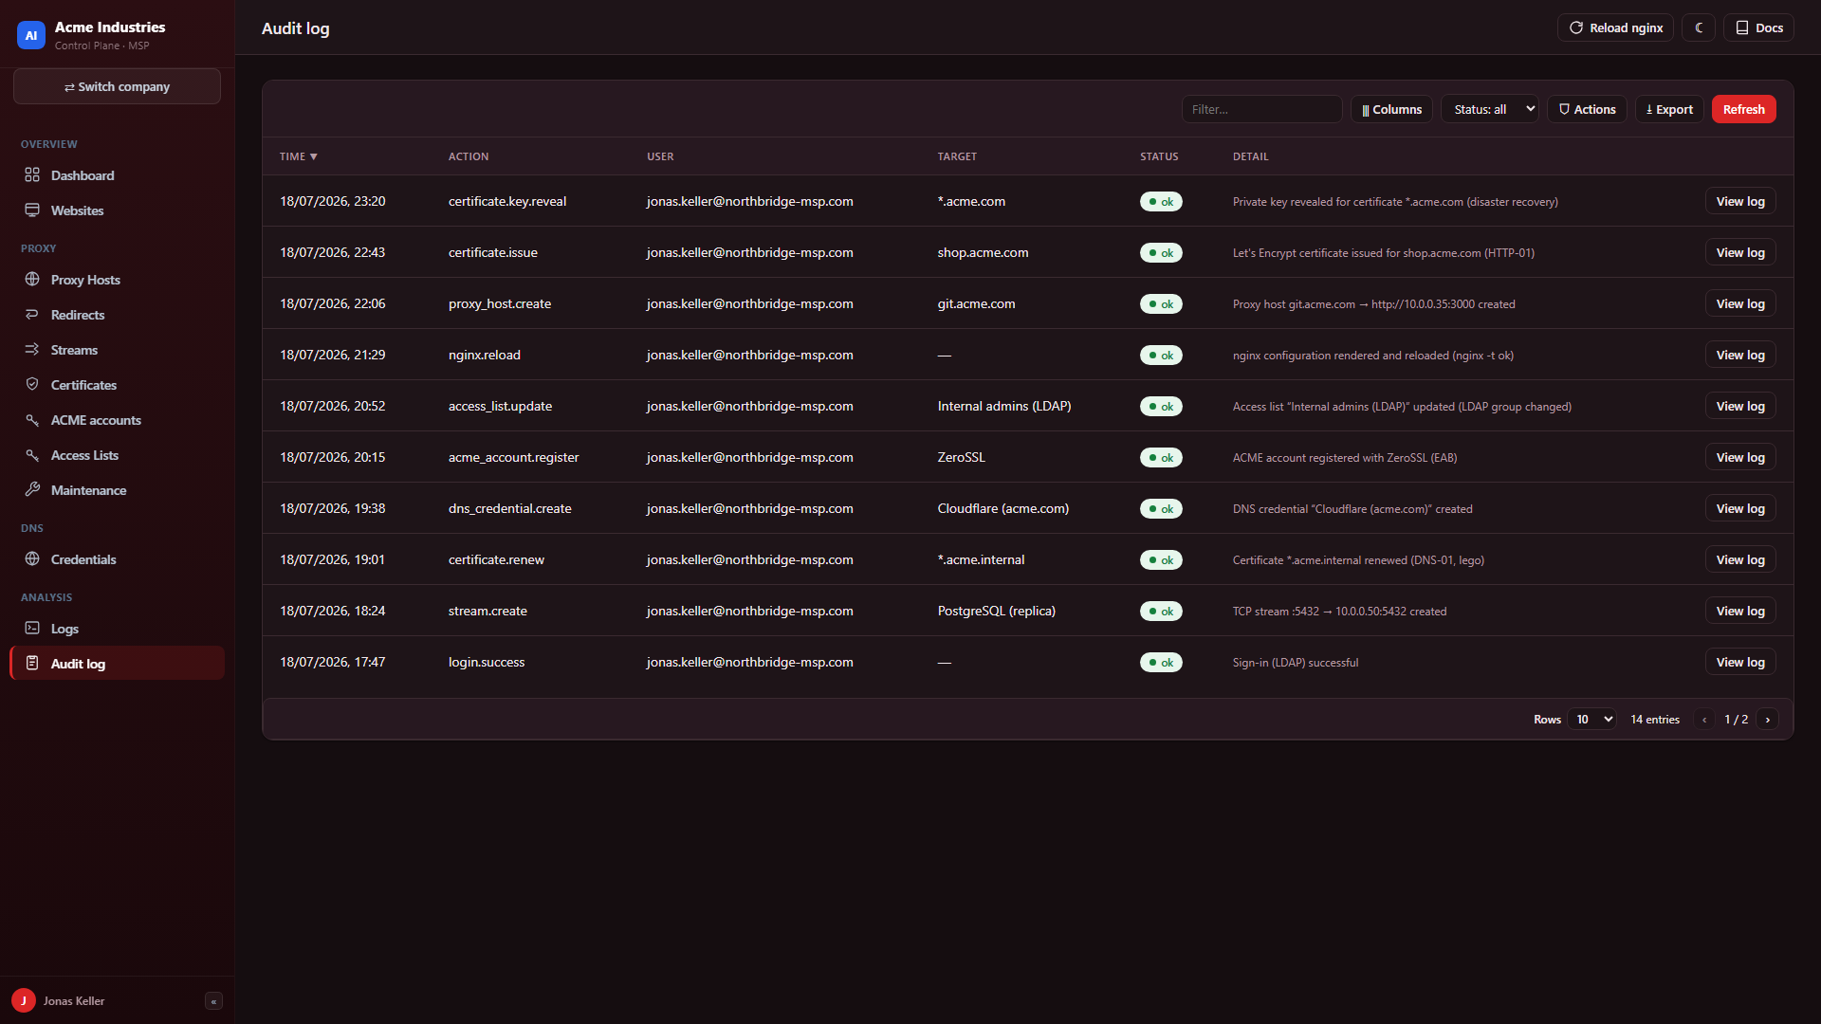This screenshot has width=1821, height=1024.
Task: View log for dns_credential.create row
Action: point(1739,508)
